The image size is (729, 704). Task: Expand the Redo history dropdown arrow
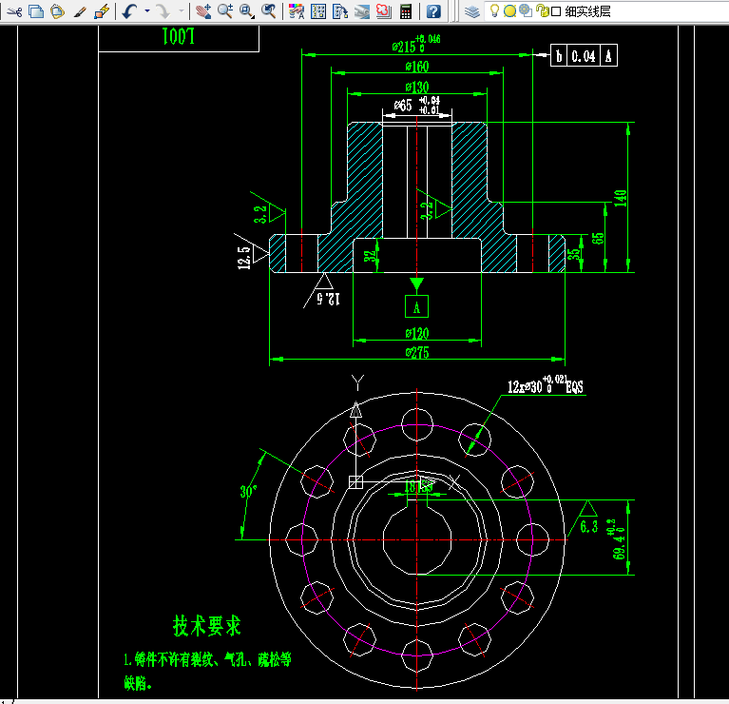[181, 10]
